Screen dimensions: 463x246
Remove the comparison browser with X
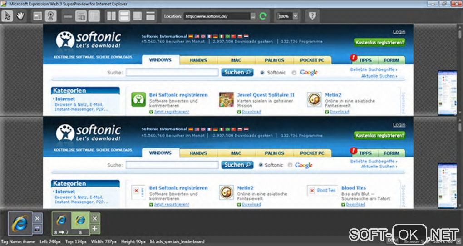[x=94, y=218]
